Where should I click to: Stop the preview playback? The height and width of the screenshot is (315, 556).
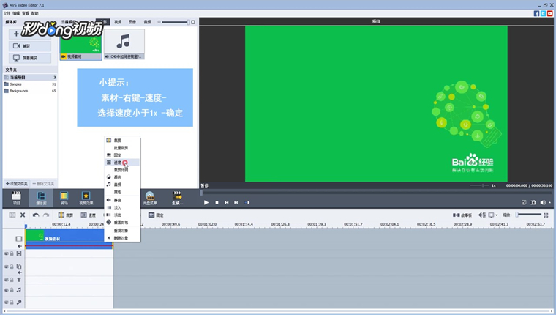(x=217, y=202)
